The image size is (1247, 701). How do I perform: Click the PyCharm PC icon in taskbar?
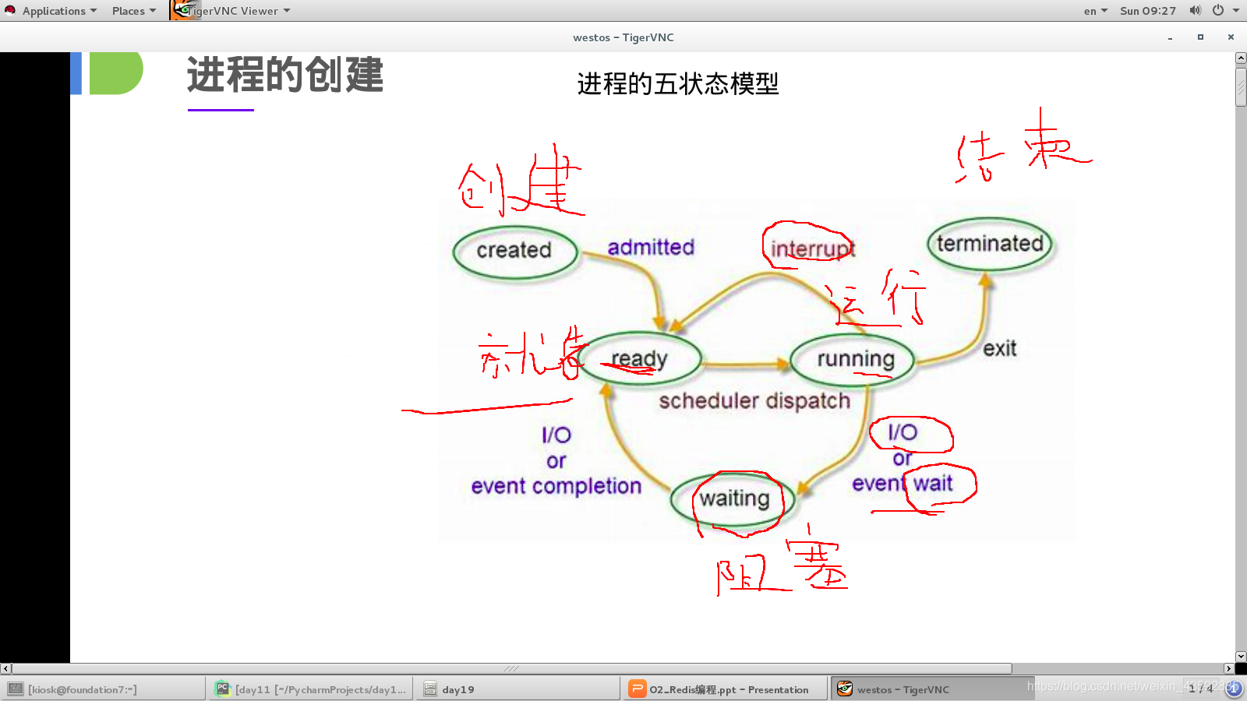click(223, 689)
